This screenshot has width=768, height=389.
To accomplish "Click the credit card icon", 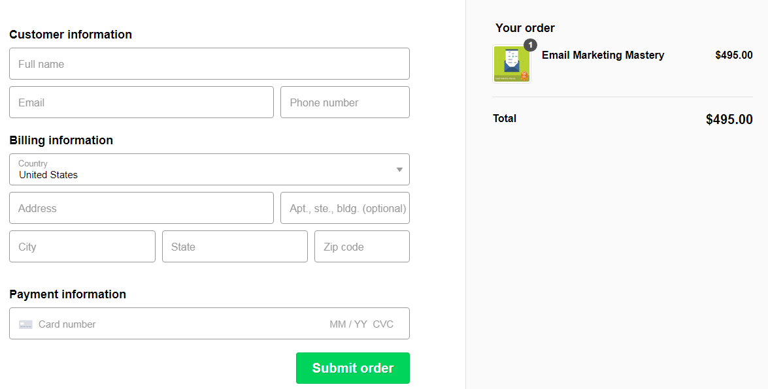I will click(25, 324).
